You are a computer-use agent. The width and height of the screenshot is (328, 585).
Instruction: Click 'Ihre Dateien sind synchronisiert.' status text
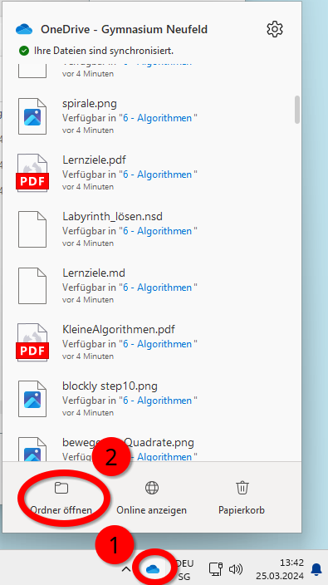(x=104, y=51)
